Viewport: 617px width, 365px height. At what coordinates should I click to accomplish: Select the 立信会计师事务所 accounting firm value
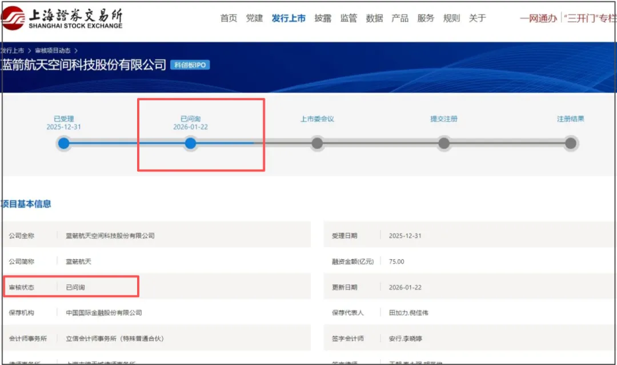pos(114,339)
